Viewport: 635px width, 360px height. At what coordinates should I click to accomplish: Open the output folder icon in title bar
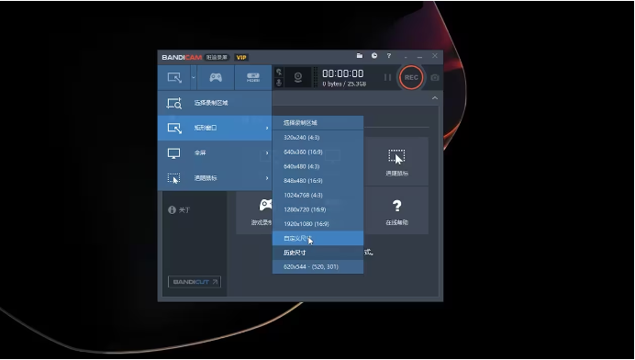coord(360,56)
